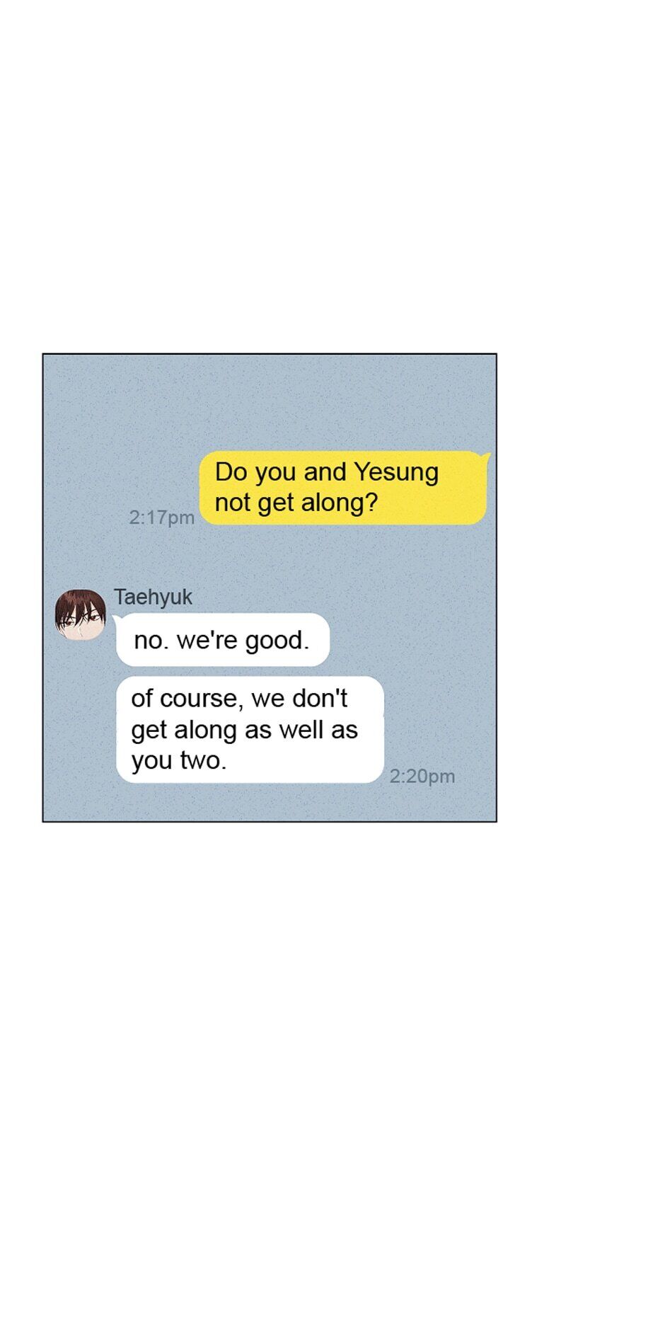Image resolution: width=665 pixels, height=1328 pixels.
Task: Click the word "Yesung" in yellow bubble
Action: pos(396,472)
